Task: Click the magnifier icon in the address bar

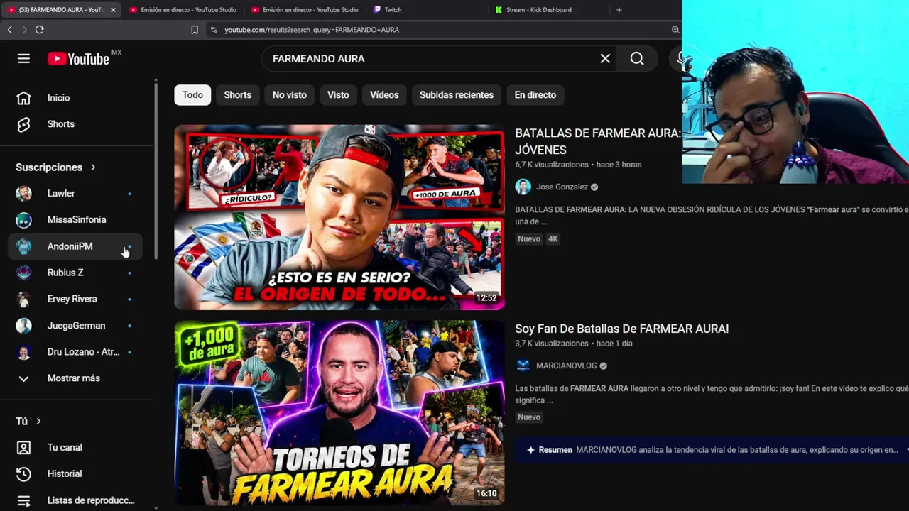Action: coord(675,30)
